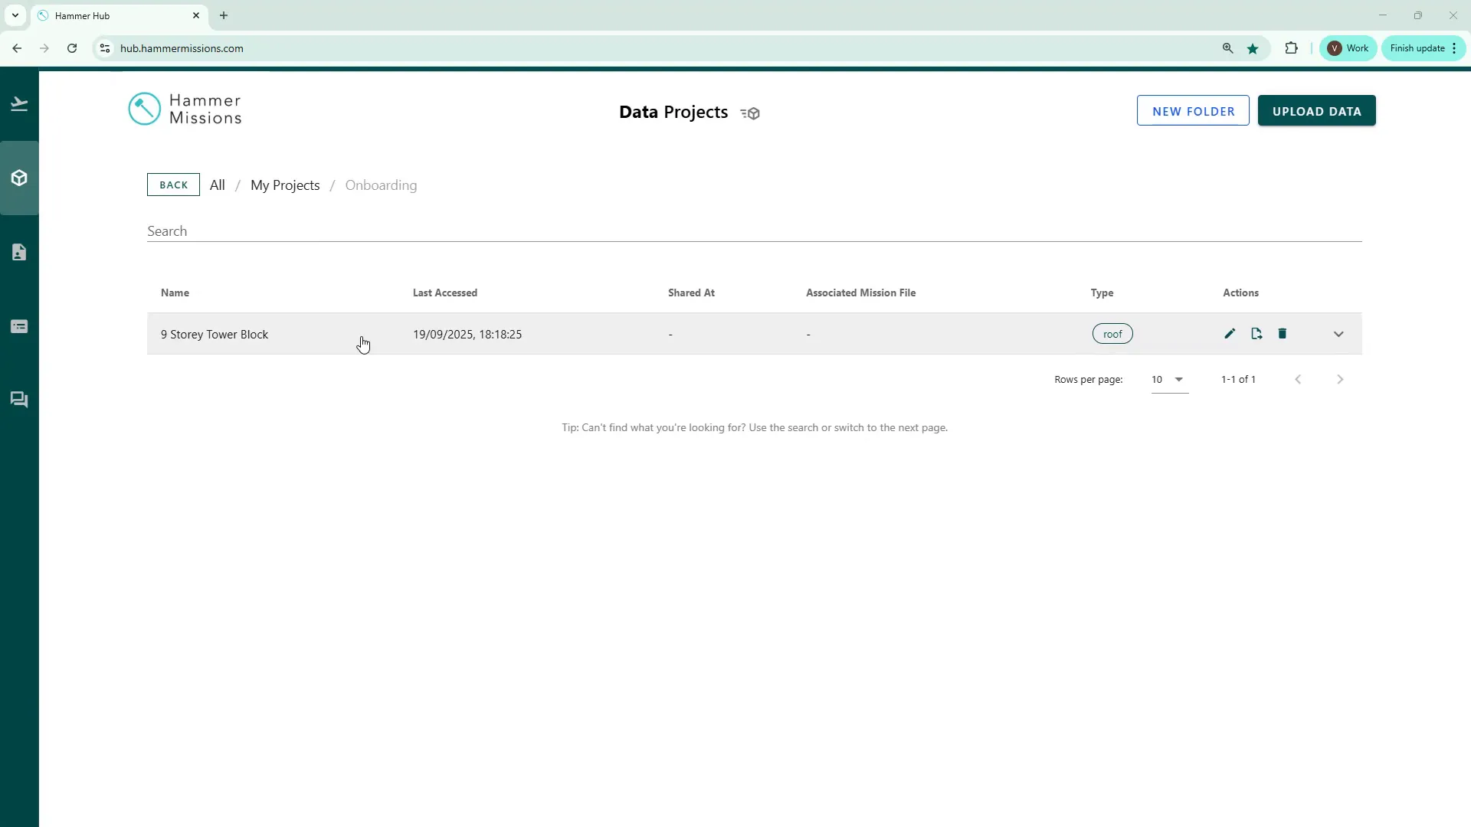The width and height of the screenshot is (1471, 827).
Task: Expand the 9 Storey Tower Block row
Action: [x=1338, y=335]
